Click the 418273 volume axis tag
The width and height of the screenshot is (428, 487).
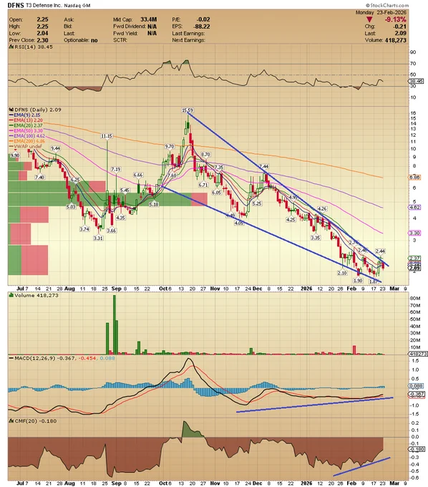point(419,354)
